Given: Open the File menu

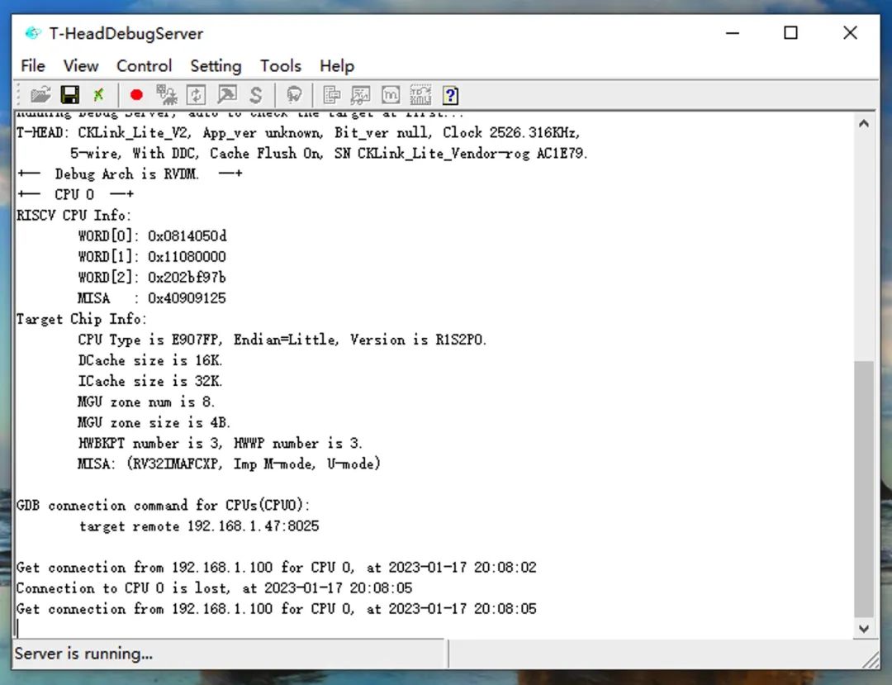Looking at the screenshot, I should coord(32,65).
